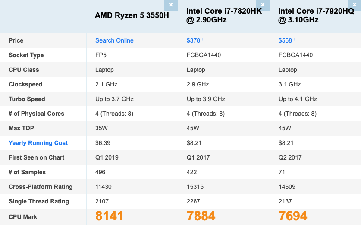Select Up to 4.1 GHz turbo value

click(x=298, y=99)
